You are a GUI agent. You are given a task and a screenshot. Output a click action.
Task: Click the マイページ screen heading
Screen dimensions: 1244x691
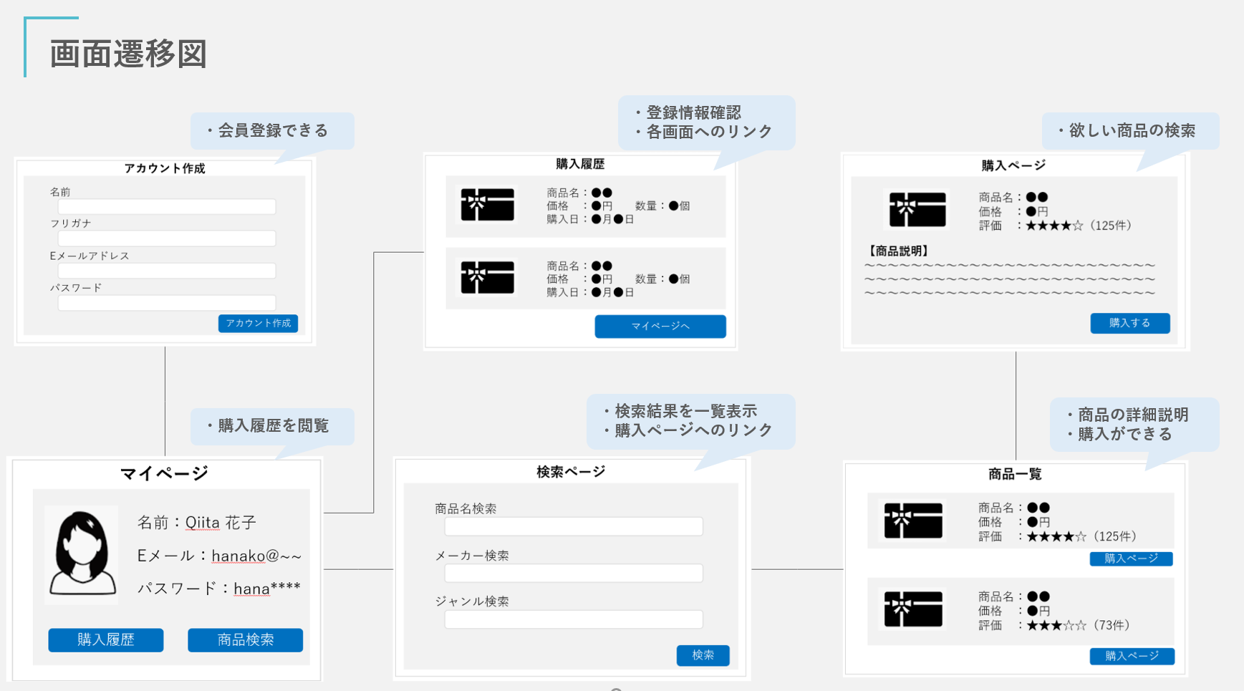(164, 473)
